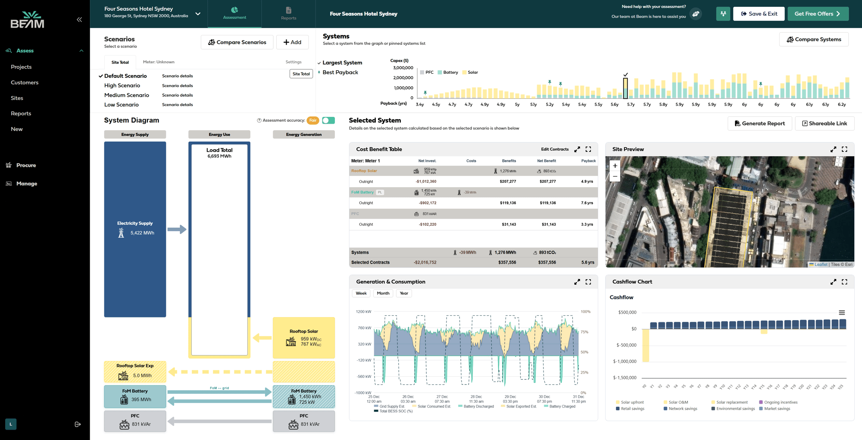Screen dimensions: 862x440
Task: Open Sites in the sidebar
Action: tap(17, 98)
